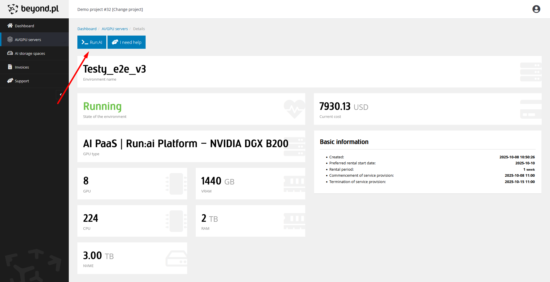Click the Details breadcrumb text
This screenshot has width=550, height=282.
pyautogui.click(x=139, y=29)
